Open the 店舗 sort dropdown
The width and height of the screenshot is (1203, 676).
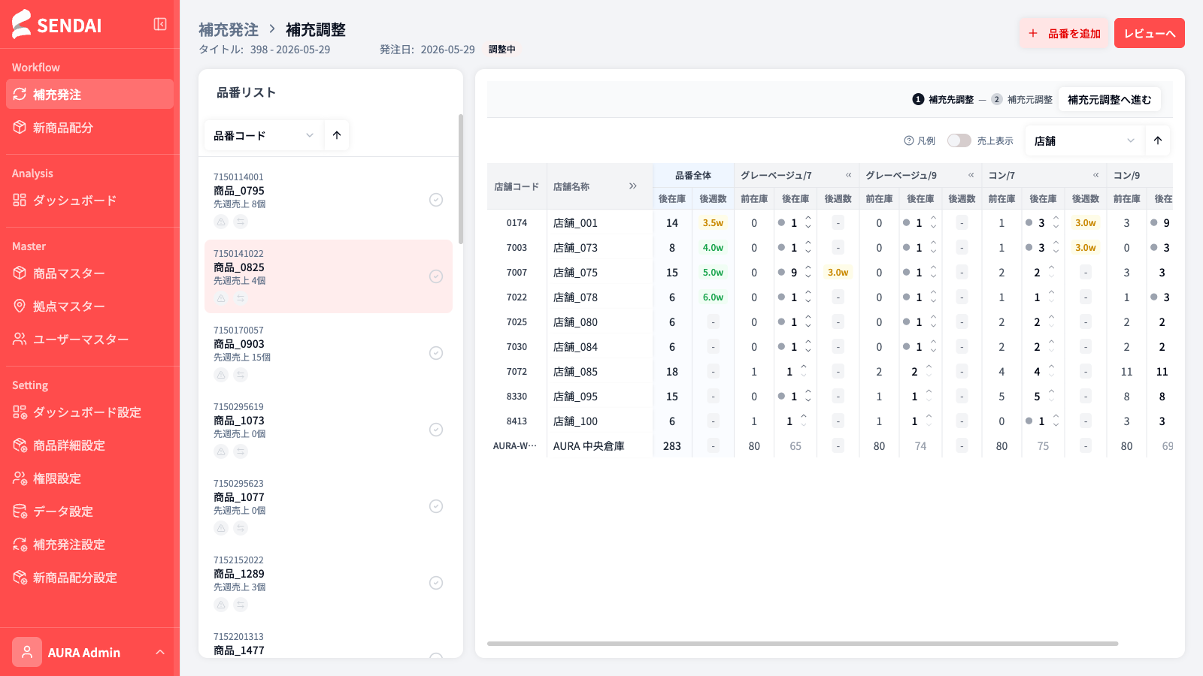coord(1084,140)
